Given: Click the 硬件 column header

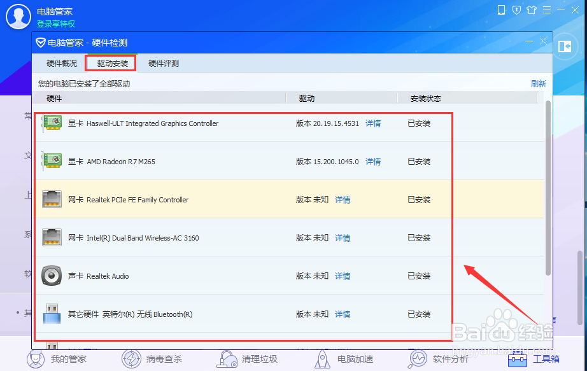Looking at the screenshot, I should pyautogui.click(x=54, y=99).
